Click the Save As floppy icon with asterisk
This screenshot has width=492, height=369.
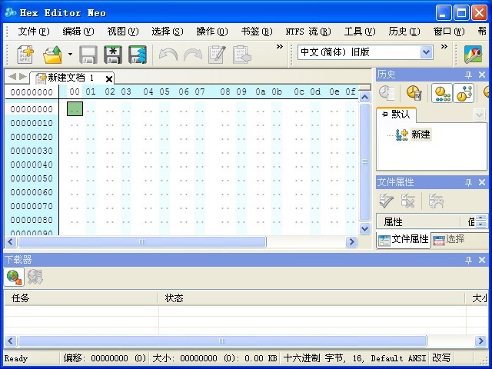click(x=113, y=55)
